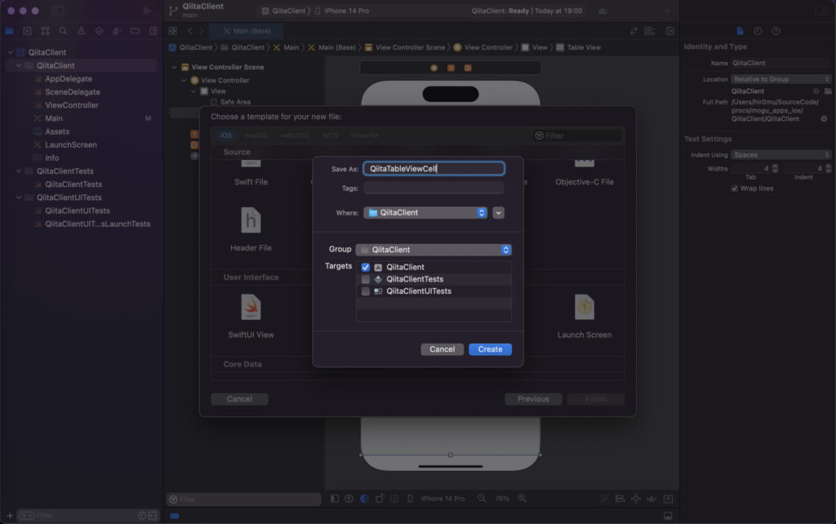
Task: Click the Tags field
Action: coord(434,189)
